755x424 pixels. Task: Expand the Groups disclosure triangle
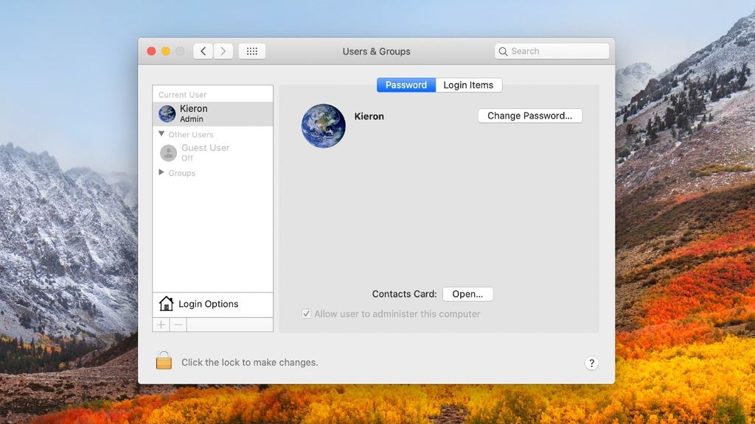pos(161,173)
